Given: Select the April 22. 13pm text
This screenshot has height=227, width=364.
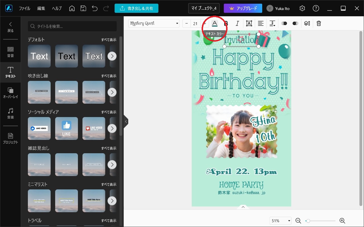Looking at the screenshot, I should pyautogui.click(x=241, y=171).
